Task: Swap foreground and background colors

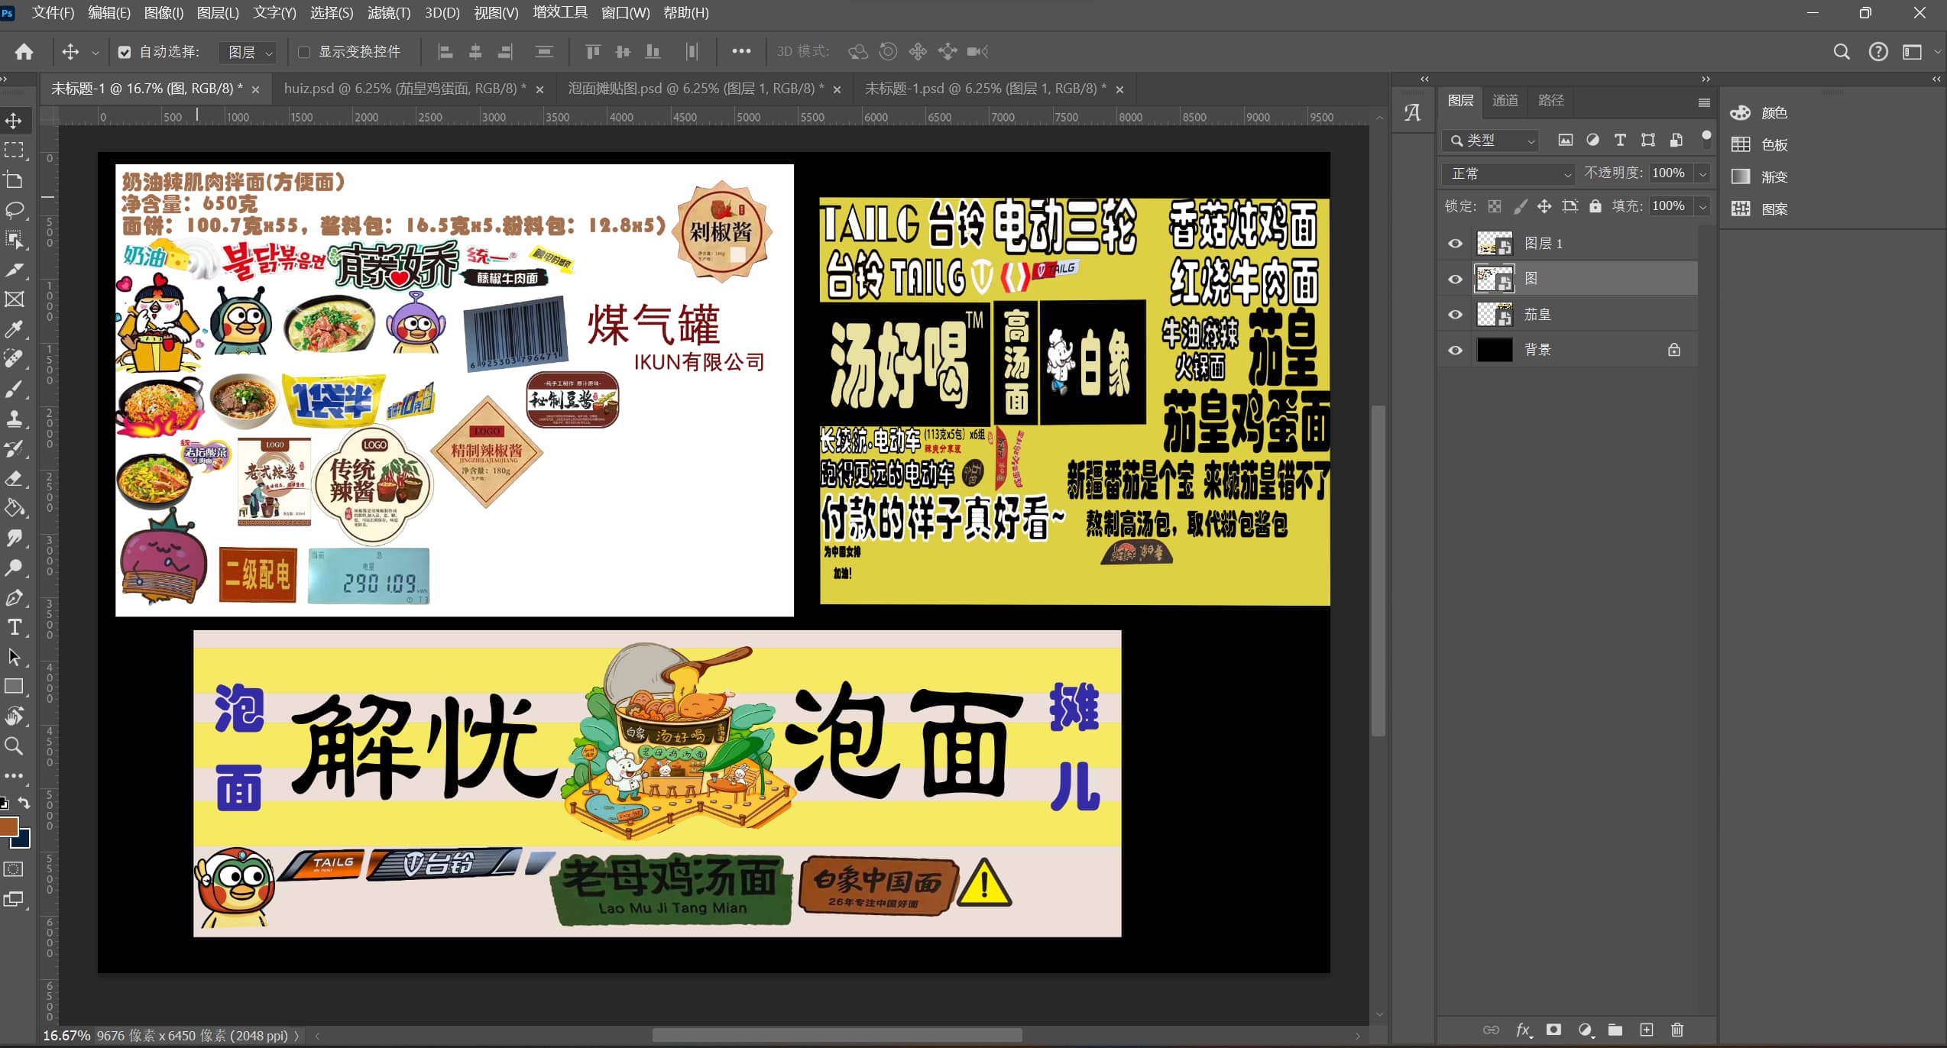Action: (24, 803)
